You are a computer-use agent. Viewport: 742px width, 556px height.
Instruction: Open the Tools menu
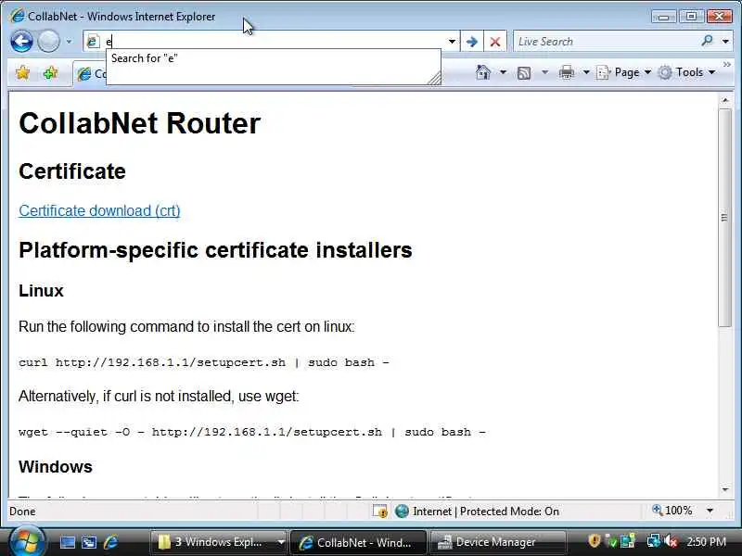pos(686,72)
